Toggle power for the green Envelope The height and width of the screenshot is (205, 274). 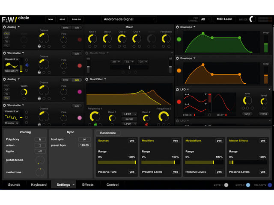tap(177, 27)
